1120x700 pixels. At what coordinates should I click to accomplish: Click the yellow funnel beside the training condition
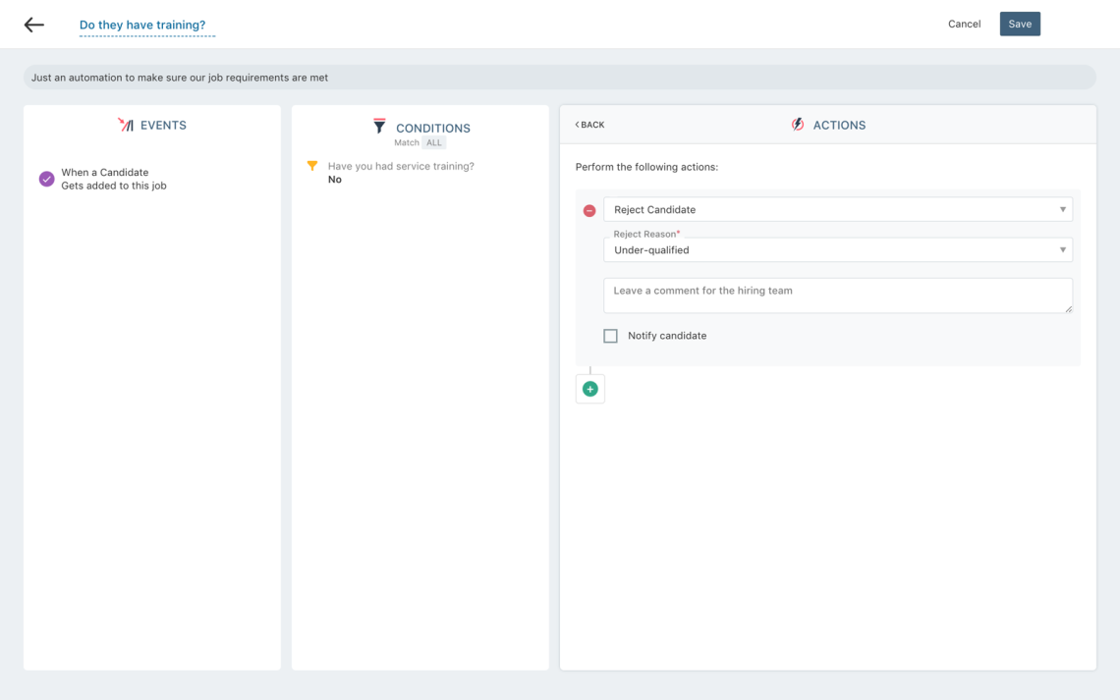point(312,166)
